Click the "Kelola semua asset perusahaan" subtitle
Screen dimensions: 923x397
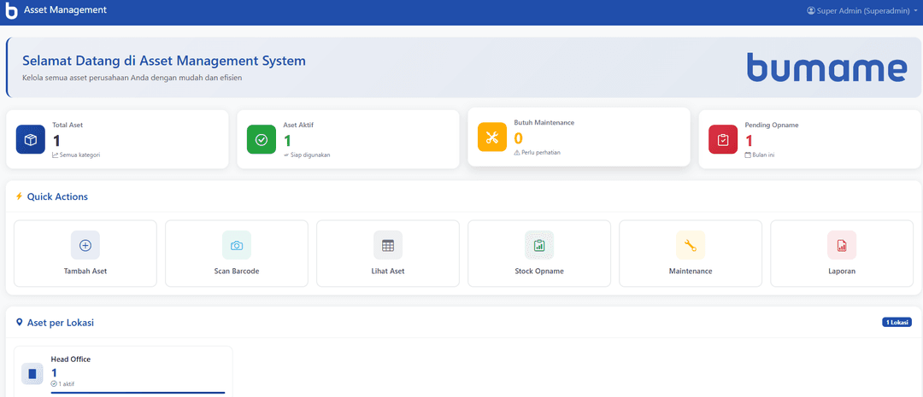point(132,78)
